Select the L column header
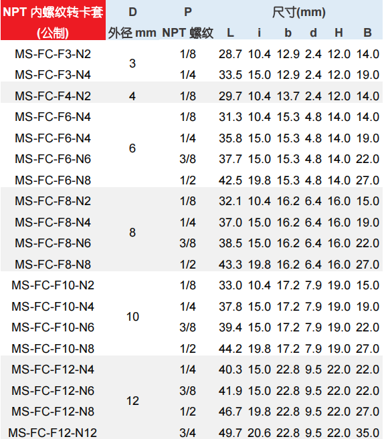 [230, 33]
